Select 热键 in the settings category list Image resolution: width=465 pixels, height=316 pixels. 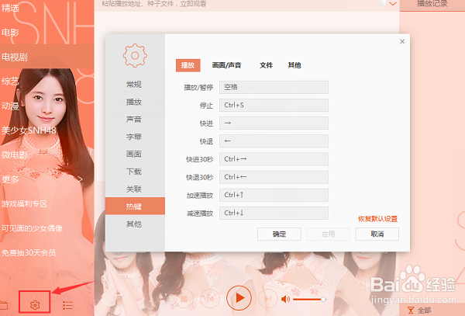[135, 206]
